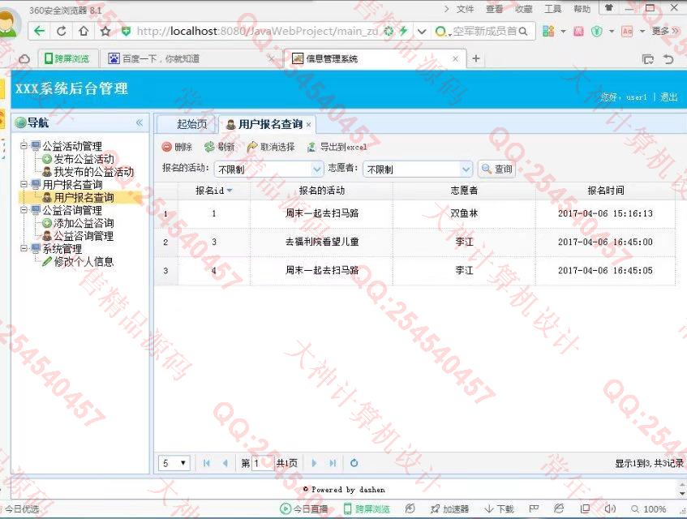
Task: Collapse 公益活动管理 tree node
Action: tap(24, 146)
